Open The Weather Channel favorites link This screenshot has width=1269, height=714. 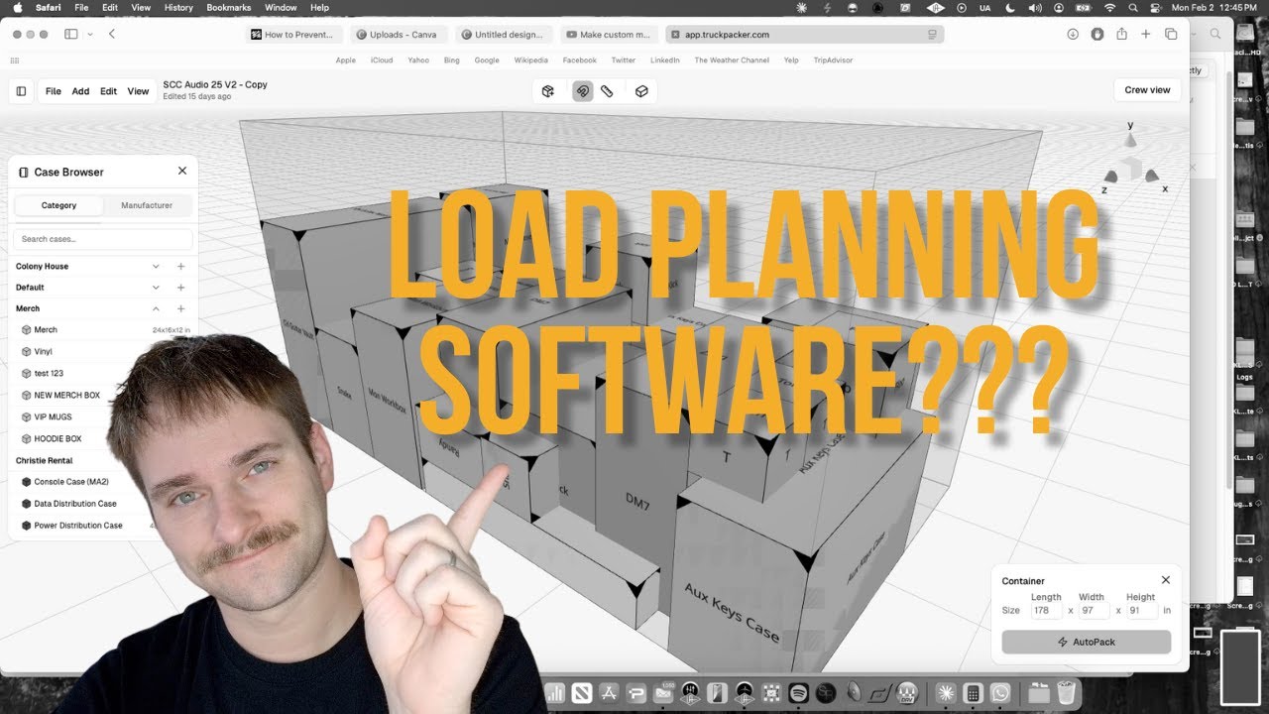[x=732, y=59]
